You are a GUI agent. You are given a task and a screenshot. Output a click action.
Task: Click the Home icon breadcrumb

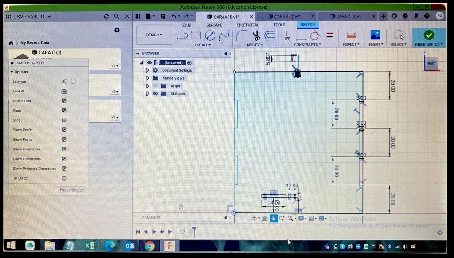[11, 43]
